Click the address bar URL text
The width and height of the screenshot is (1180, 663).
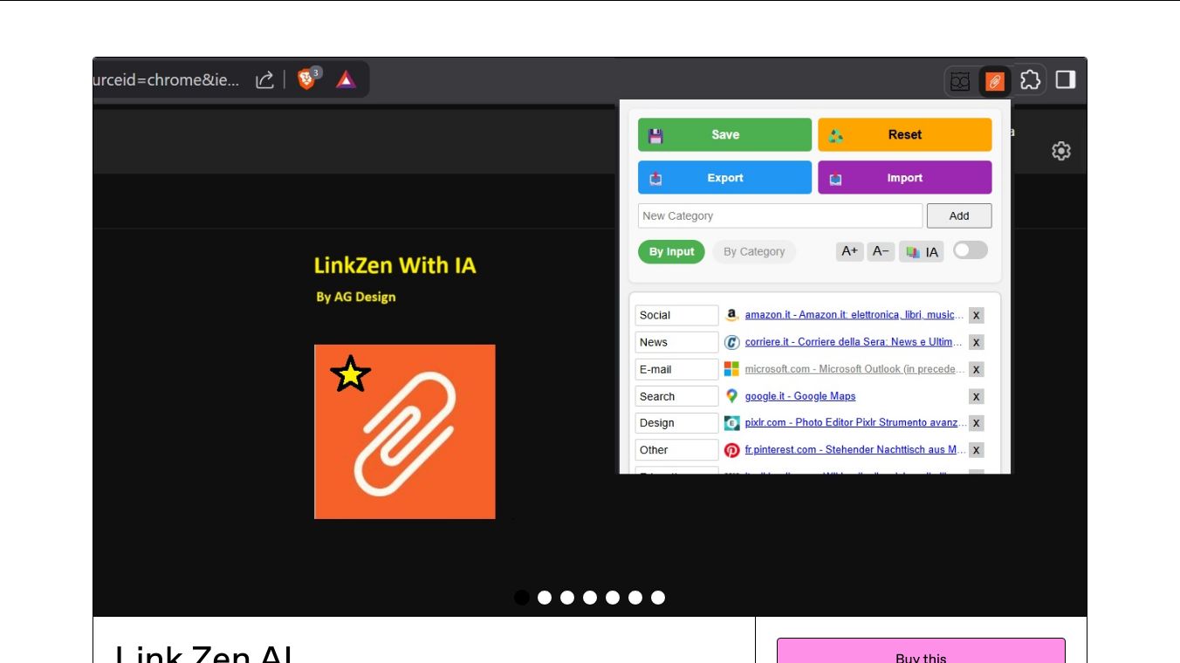(166, 80)
